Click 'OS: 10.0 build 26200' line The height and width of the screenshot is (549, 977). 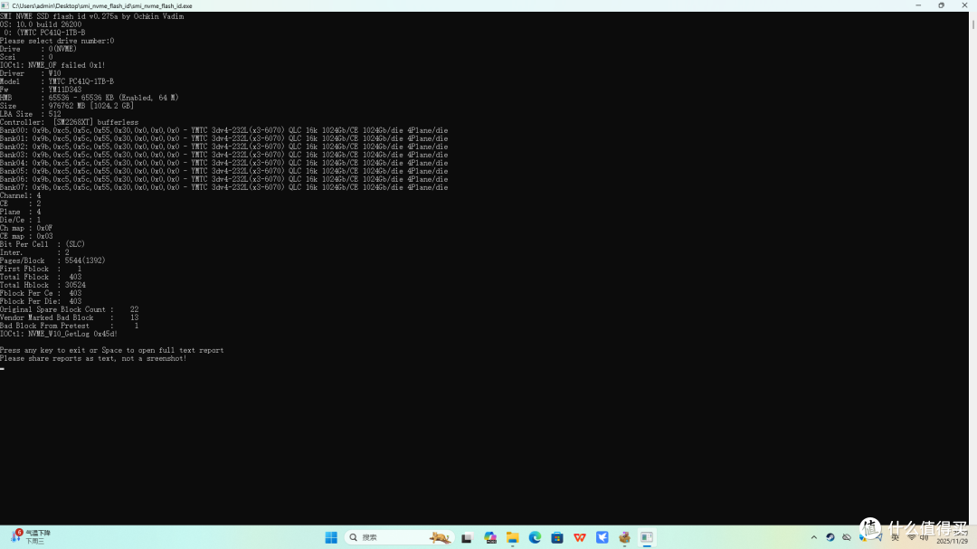(41, 24)
